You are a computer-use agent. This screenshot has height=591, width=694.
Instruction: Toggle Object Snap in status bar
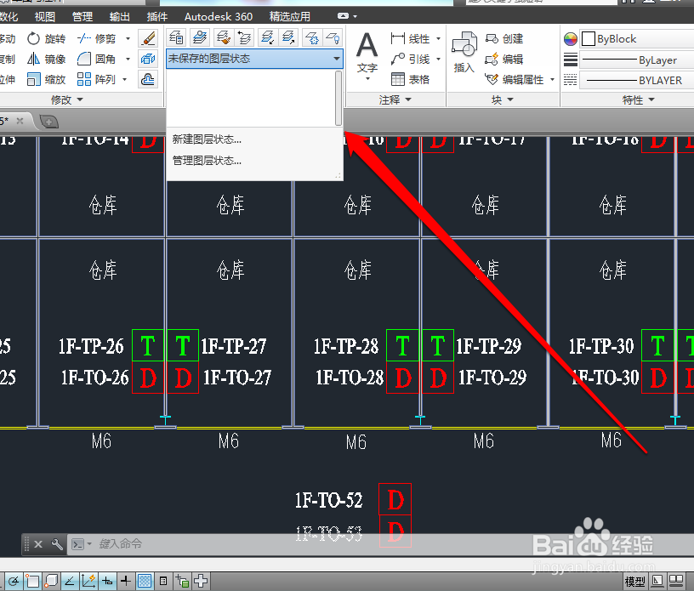click(x=32, y=582)
